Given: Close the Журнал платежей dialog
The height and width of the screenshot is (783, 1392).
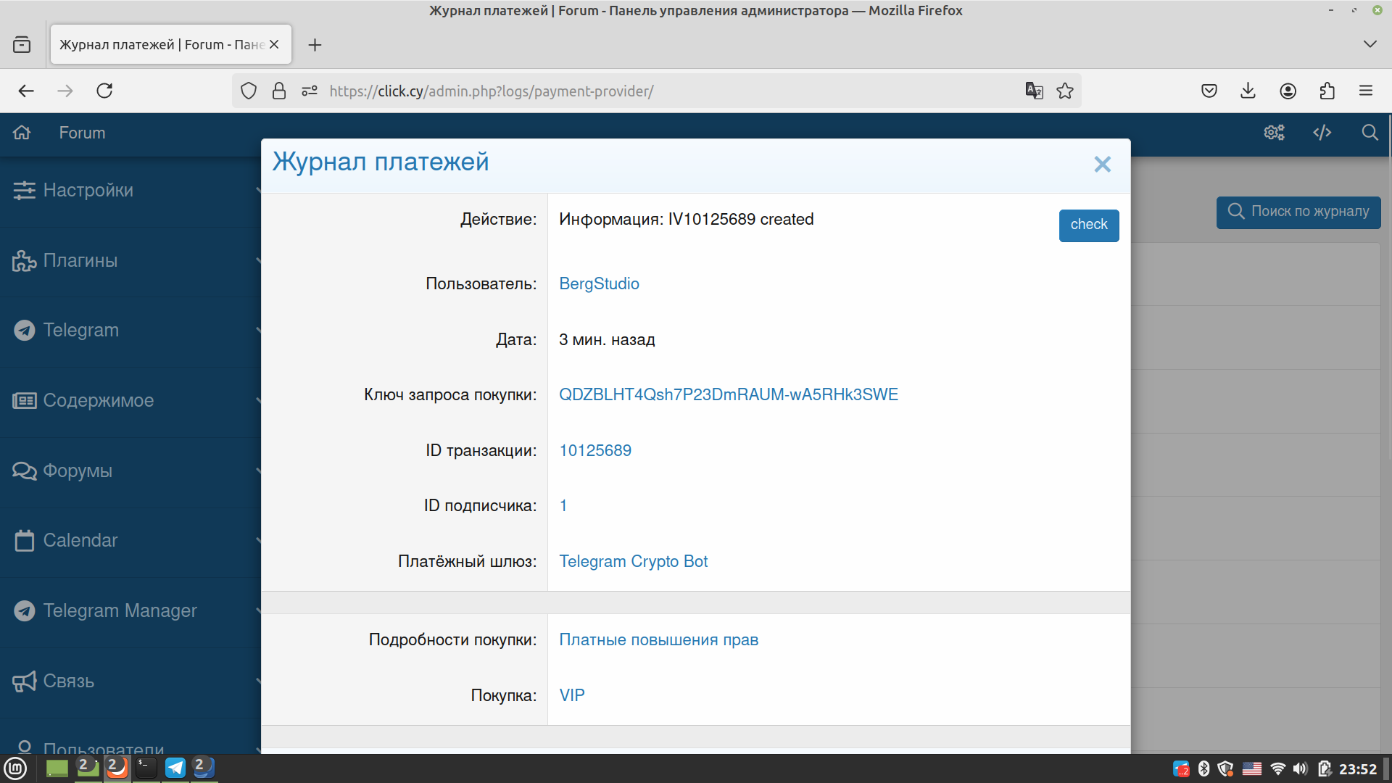Looking at the screenshot, I should coord(1102,165).
